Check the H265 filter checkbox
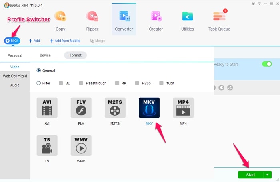 point(137,83)
